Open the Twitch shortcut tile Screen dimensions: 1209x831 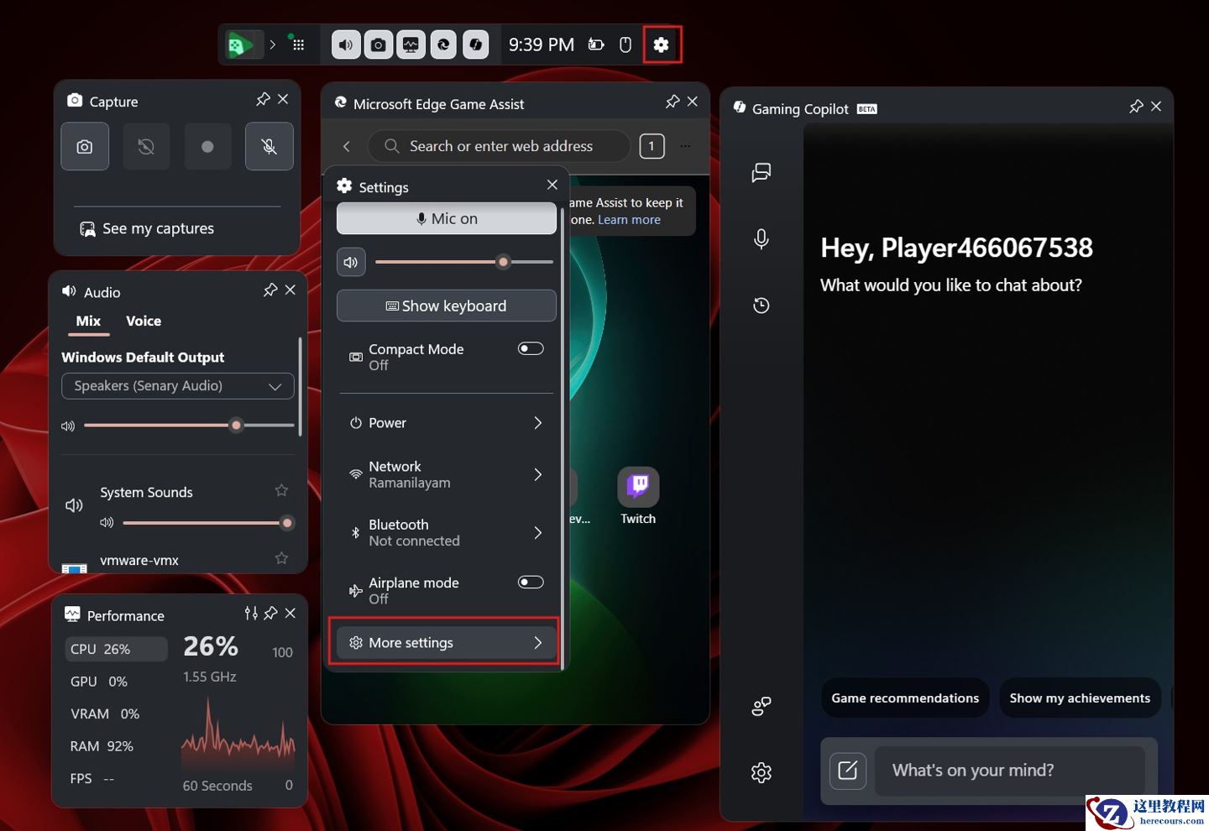click(x=638, y=497)
